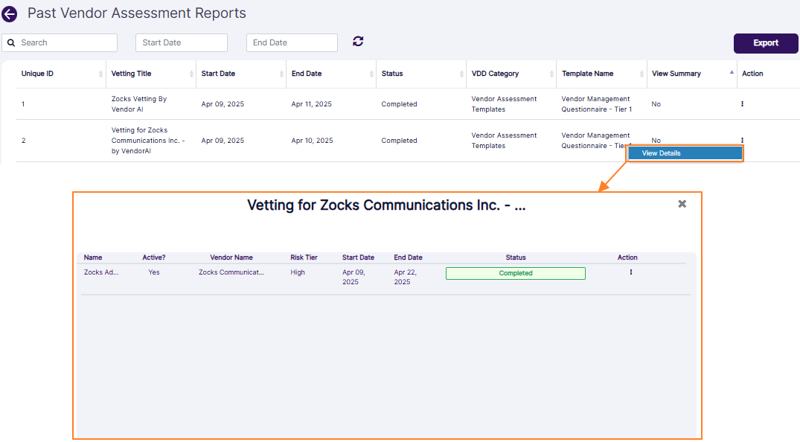Open the kebab menu on row 2

click(742, 140)
